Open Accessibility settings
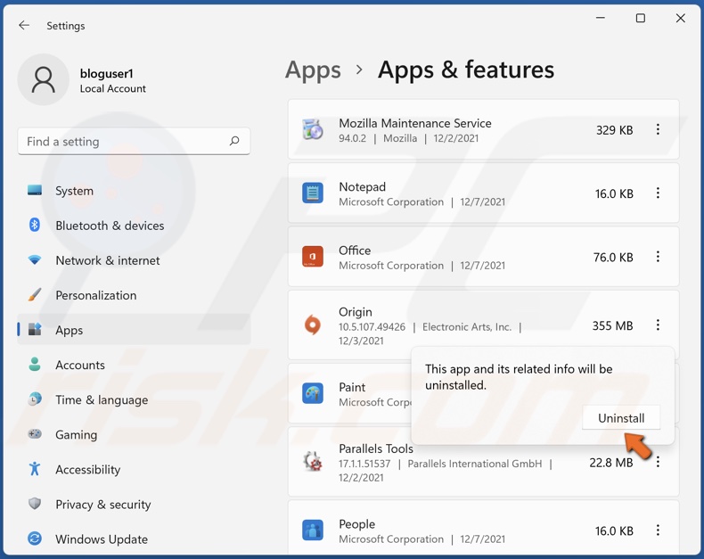The width and height of the screenshot is (704, 559). pos(134,469)
